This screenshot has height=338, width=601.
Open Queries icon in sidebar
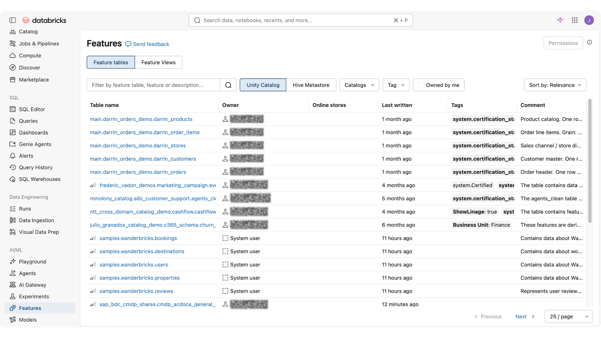13,121
